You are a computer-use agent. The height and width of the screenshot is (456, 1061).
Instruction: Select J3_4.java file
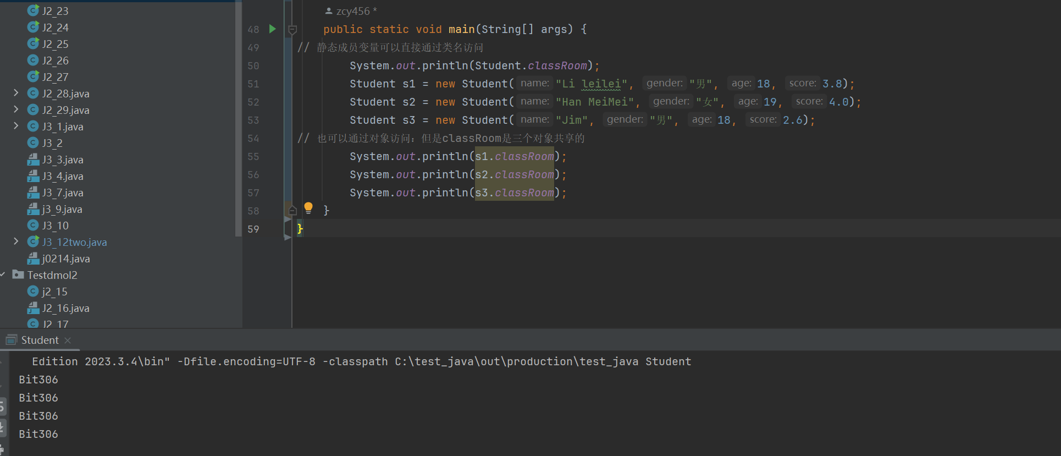(63, 176)
